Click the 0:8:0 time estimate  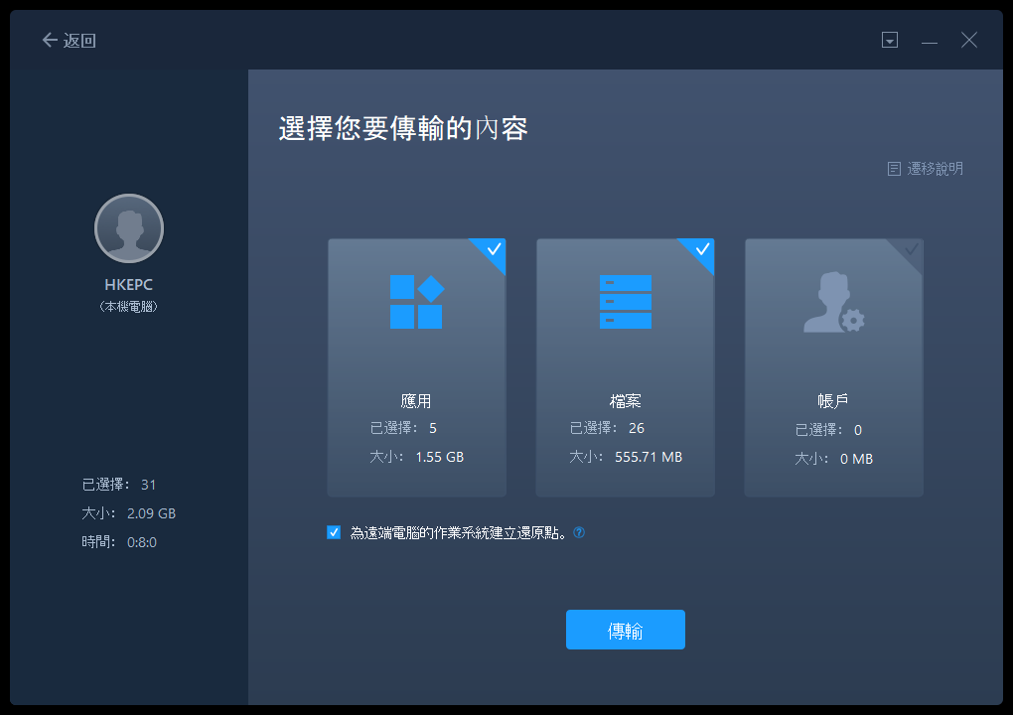[141, 542]
